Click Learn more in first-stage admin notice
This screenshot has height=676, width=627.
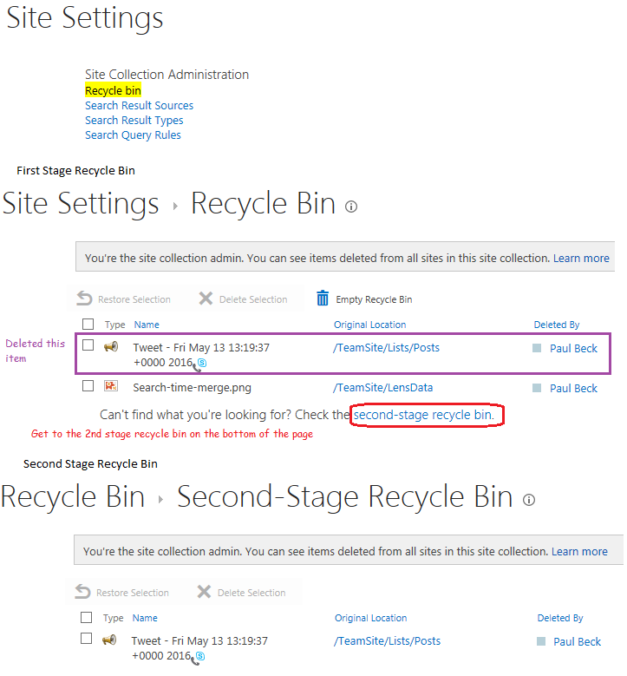581,258
